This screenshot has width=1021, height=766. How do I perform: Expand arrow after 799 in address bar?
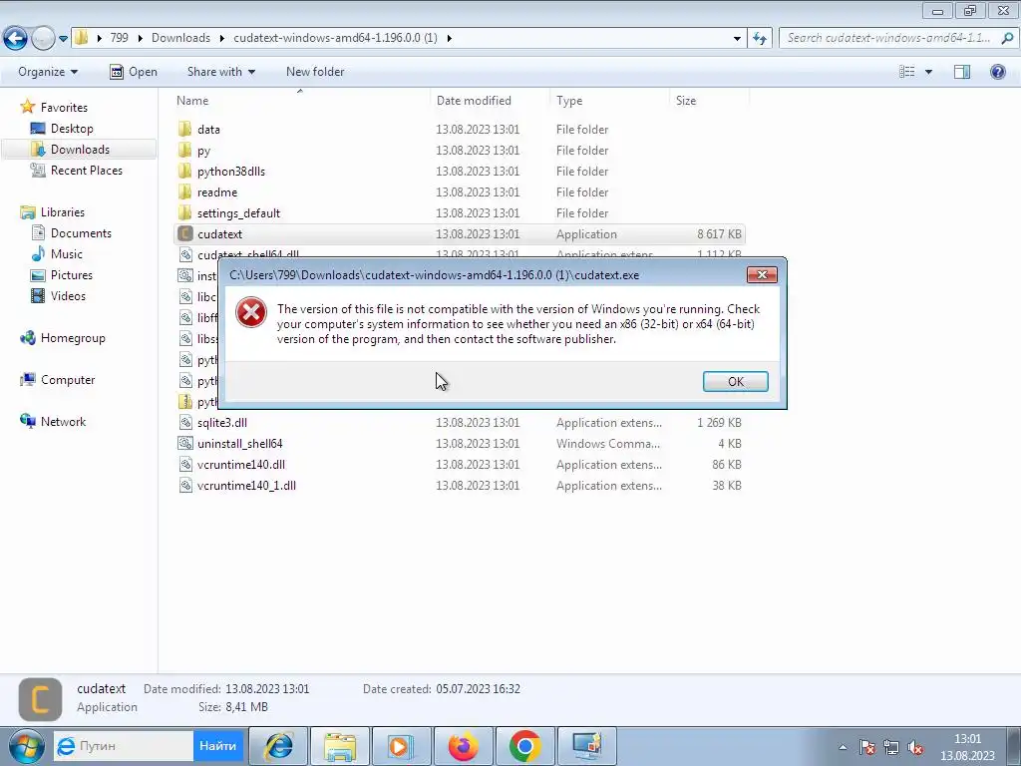click(x=140, y=38)
